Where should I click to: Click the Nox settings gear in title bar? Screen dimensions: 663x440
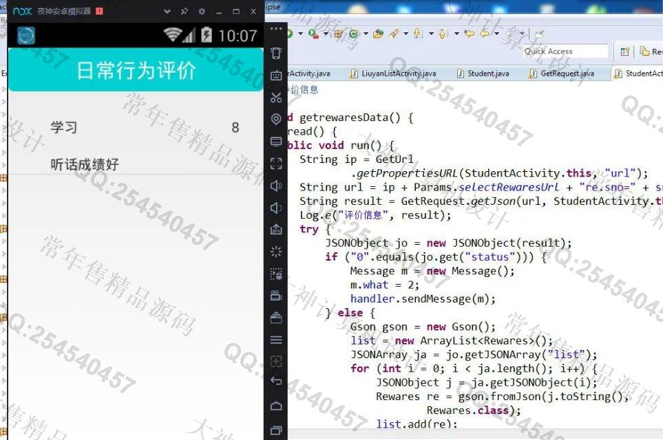tap(202, 12)
